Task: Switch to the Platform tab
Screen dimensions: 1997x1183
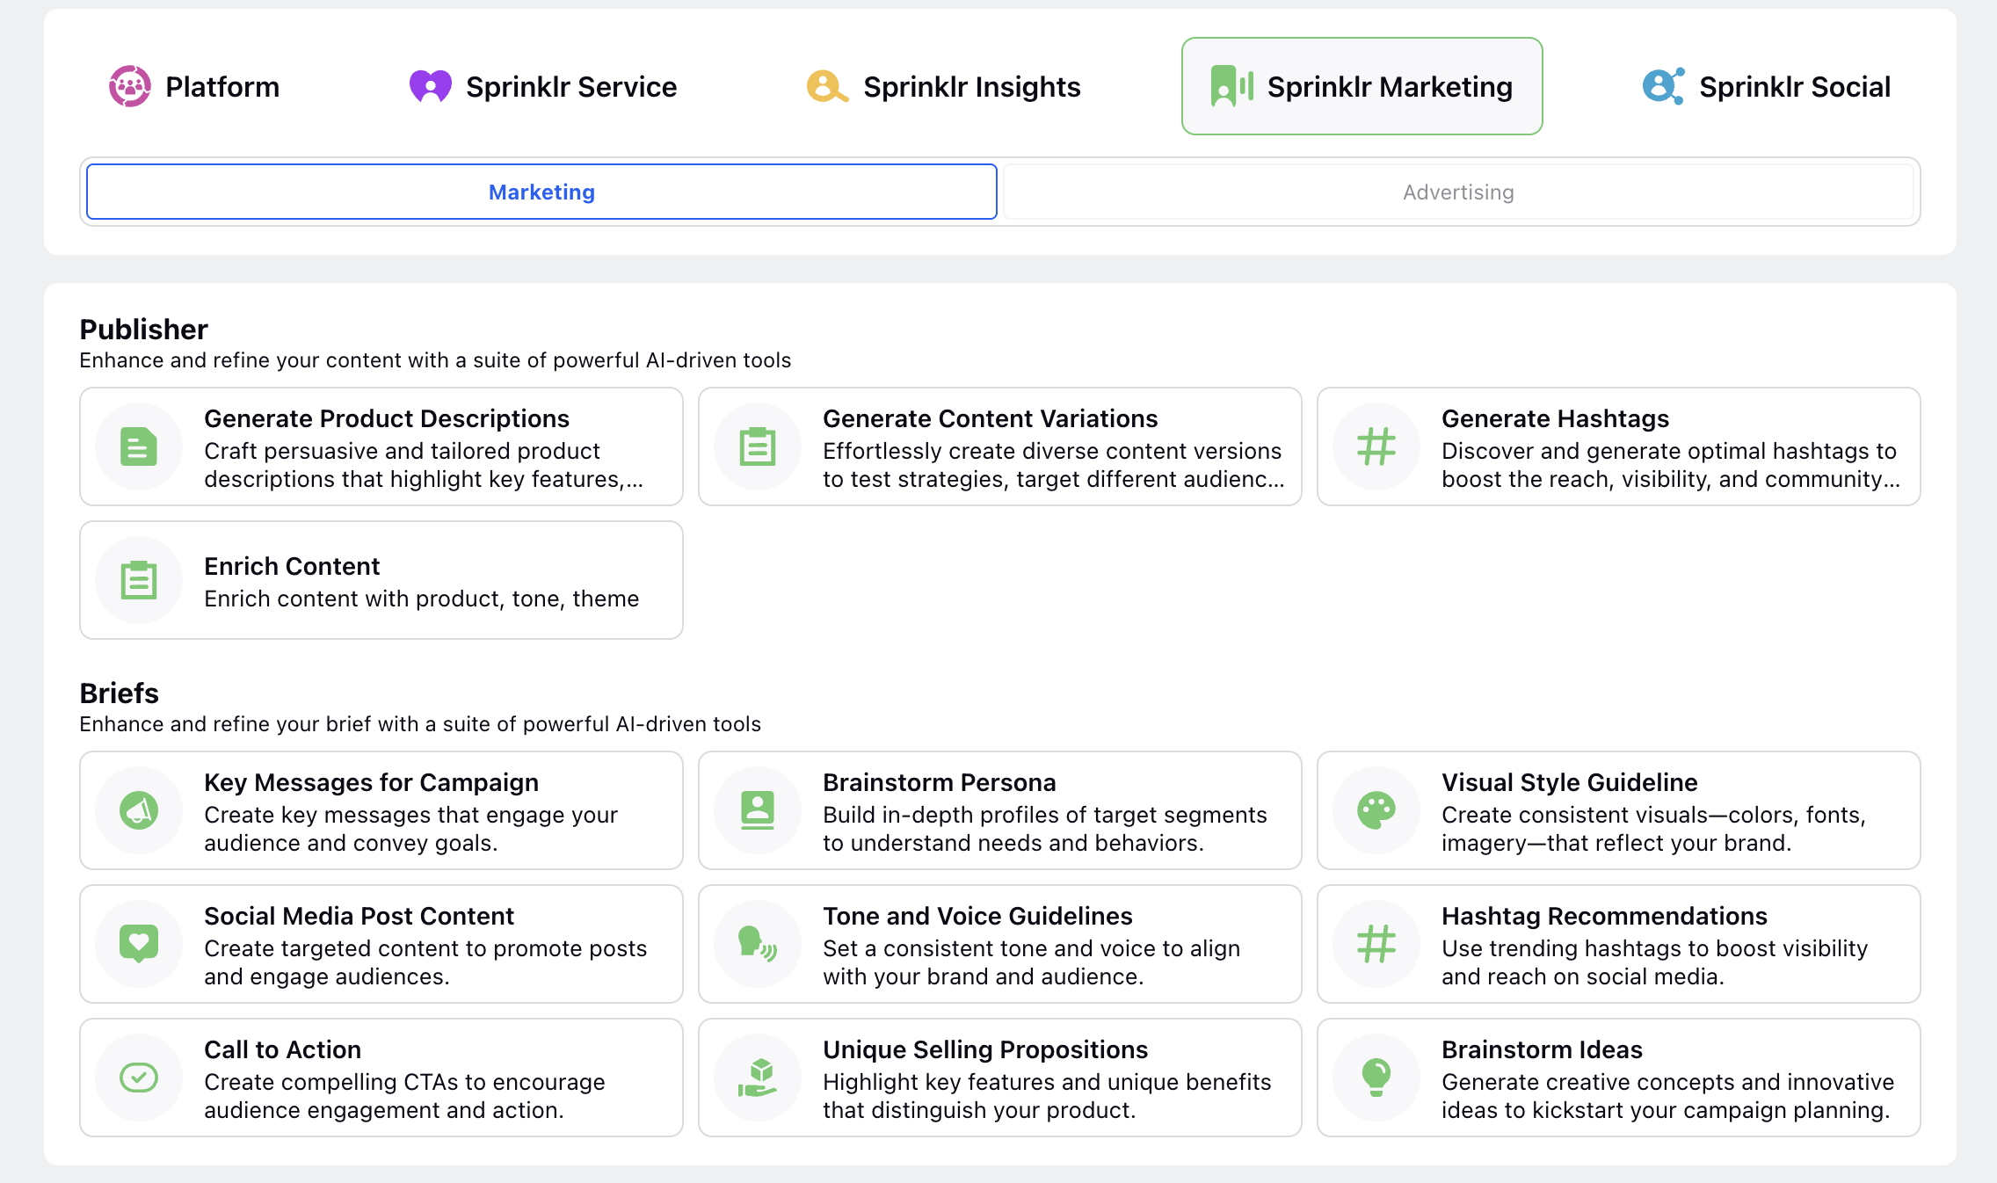Action: pyautogui.click(x=194, y=86)
